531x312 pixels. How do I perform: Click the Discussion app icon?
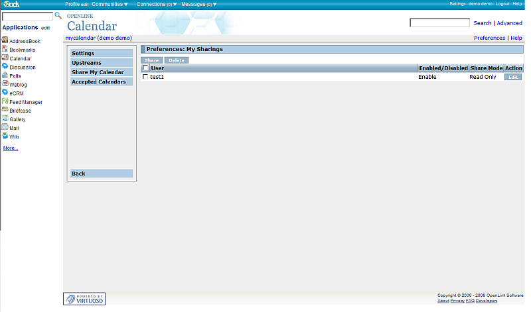pos(5,67)
